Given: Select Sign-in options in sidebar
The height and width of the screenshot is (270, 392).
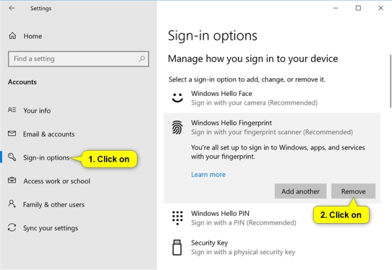Looking at the screenshot, I should pyautogui.click(x=46, y=158).
